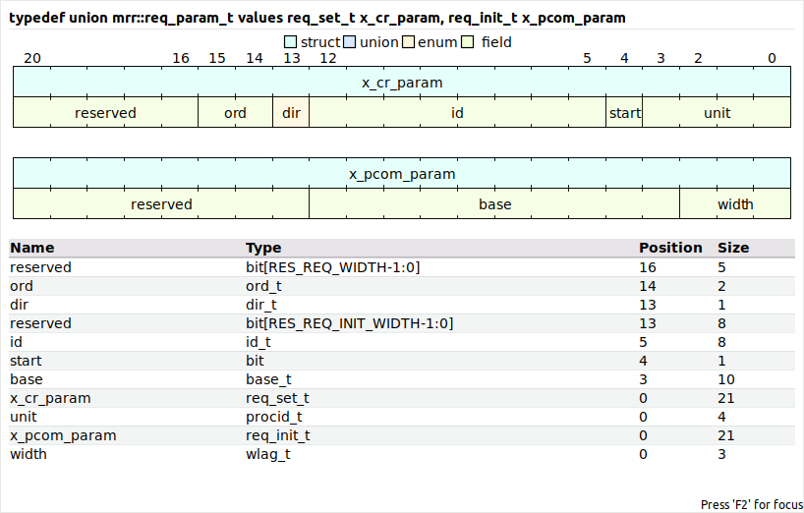Viewport: 804px width, 513px height.
Task: Click the struct legend color swatch
Action: (291, 42)
